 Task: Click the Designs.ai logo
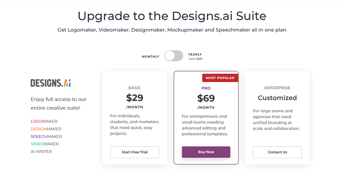tap(50, 83)
